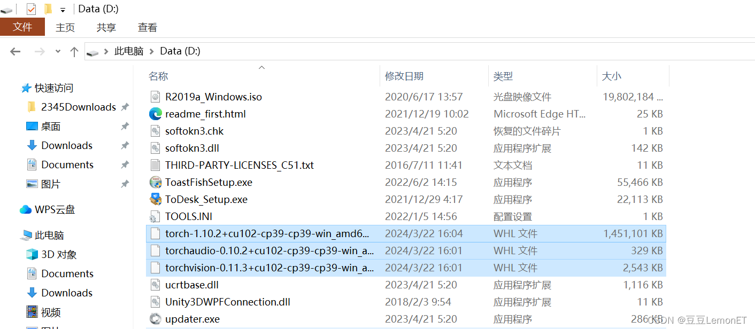Select the THIRD-PARTY-LICENSES_C51.txt file icon
This screenshot has height=329, width=755.
tap(155, 165)
